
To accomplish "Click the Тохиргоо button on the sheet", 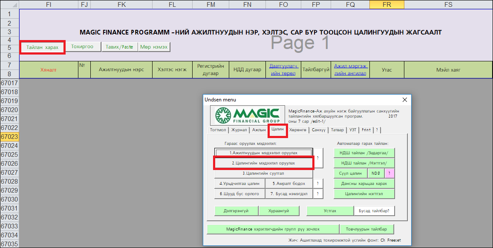I will click(x=82, y=46).
